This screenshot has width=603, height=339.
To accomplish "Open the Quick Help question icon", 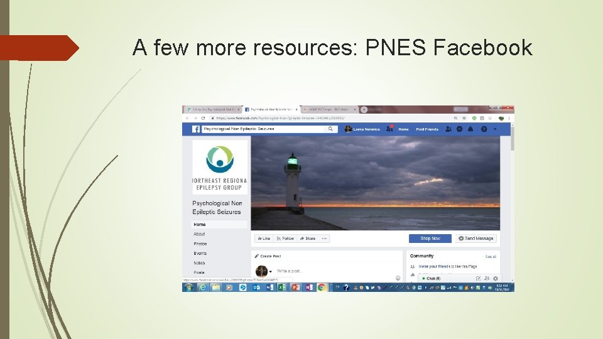I will point(484,129).
